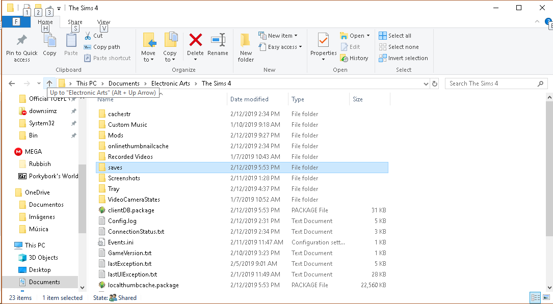Expand the Open button dropdown

pyautogui.click(x=368, y=36)
